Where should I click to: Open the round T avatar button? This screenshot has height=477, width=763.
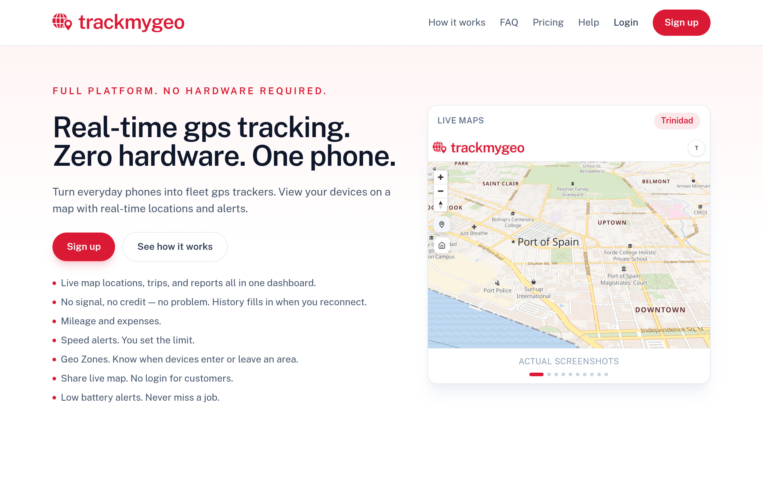[696, 148]
